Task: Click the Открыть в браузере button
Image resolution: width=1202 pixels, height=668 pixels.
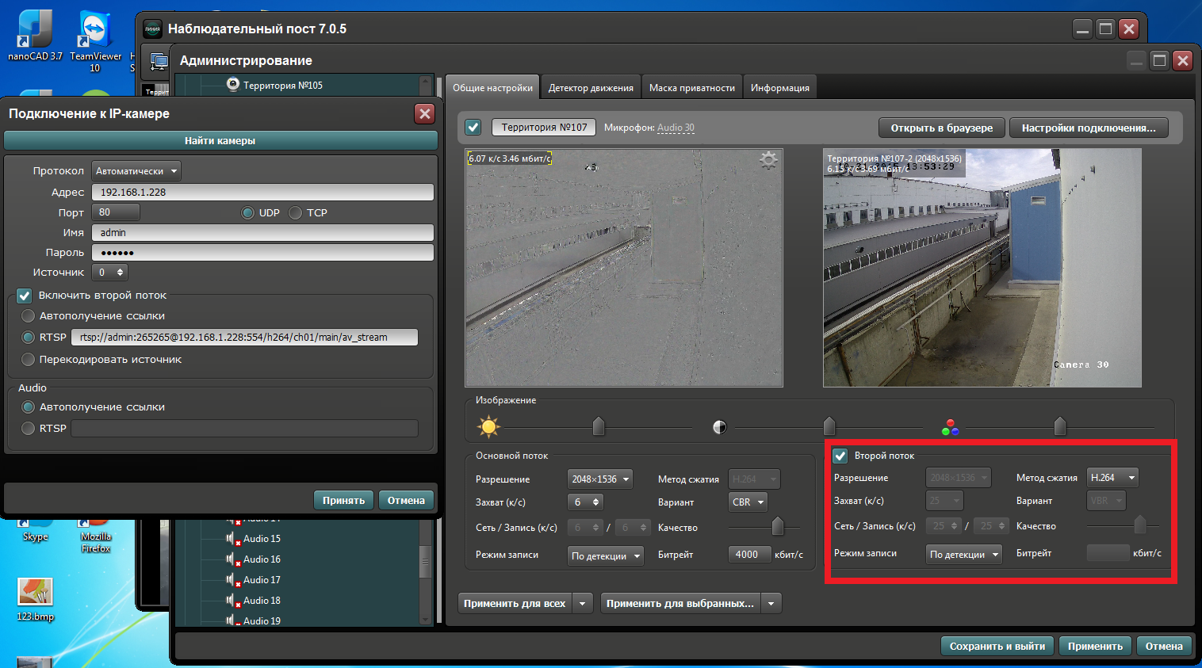Action: 941,128
